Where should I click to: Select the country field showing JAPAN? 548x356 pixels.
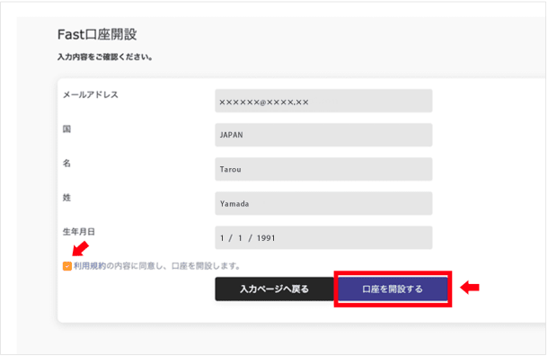pos(323,135)
